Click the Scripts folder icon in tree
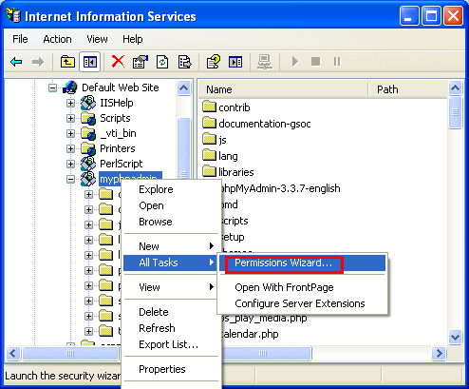The height and width of the screenshot is (389, 469). pos(88,118)
